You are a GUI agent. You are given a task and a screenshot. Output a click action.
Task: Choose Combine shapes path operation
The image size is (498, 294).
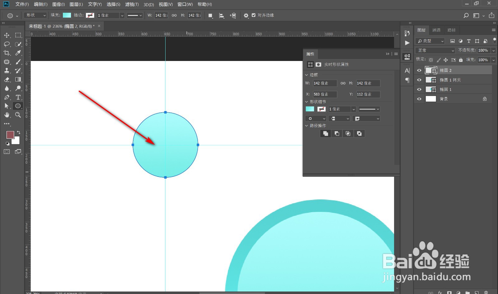pyautogui.click(x=326, y=133)
